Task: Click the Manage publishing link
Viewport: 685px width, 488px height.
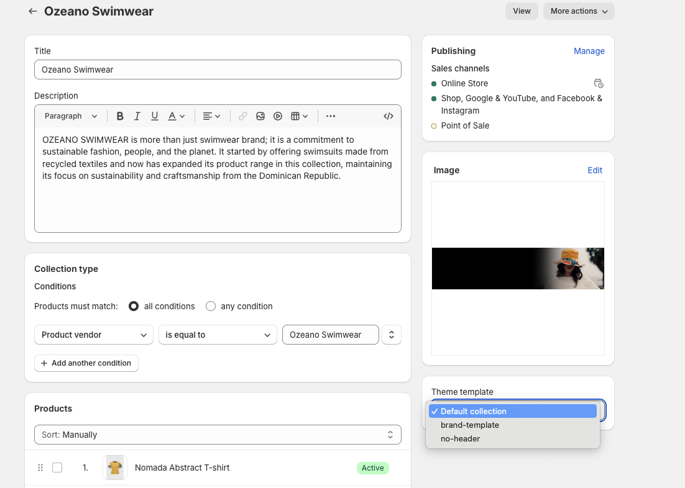Action: coord(589,51)
